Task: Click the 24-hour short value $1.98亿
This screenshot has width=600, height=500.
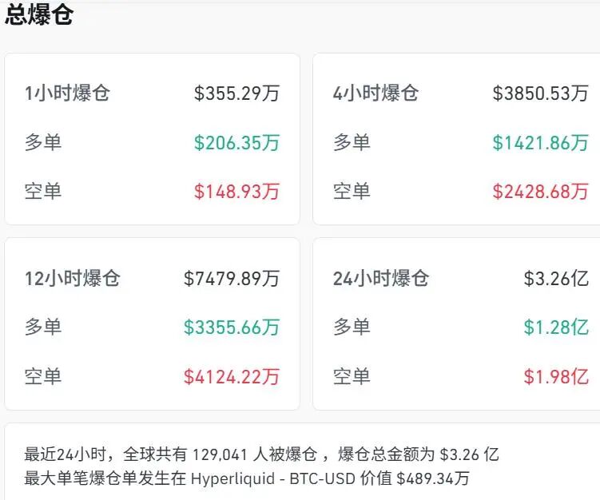Action: [x=556, y=376]
